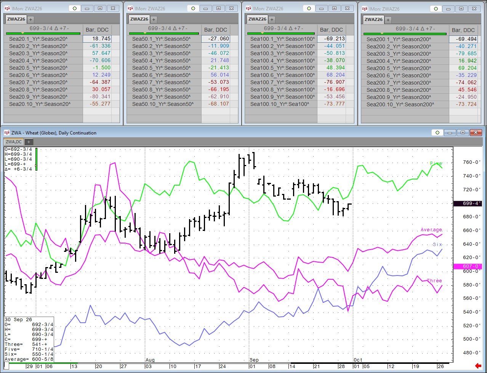Viewport: 487px width, 373px height.
Task: Toggle the green link circle in Season200 IMon window
Action: [436, 9]
